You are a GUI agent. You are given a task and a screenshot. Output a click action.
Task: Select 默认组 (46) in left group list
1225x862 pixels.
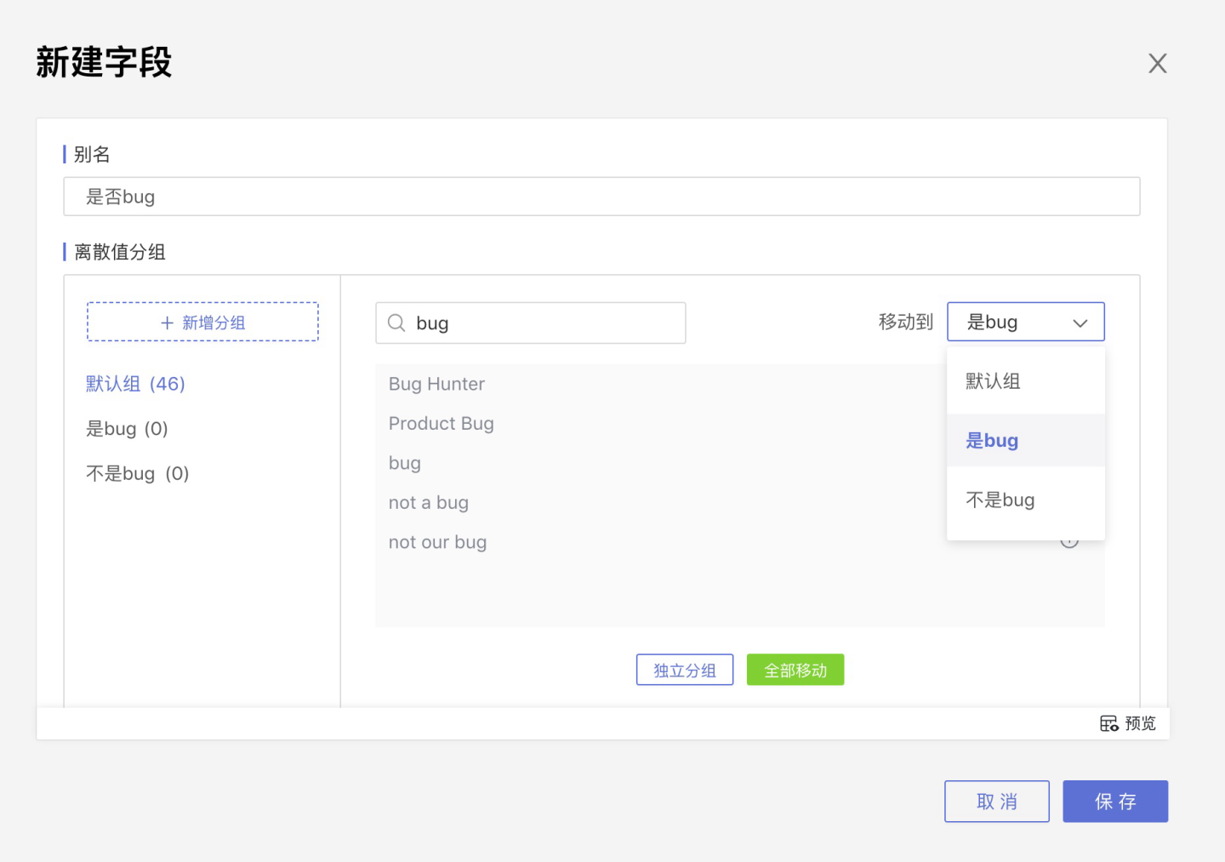point(135,384)
